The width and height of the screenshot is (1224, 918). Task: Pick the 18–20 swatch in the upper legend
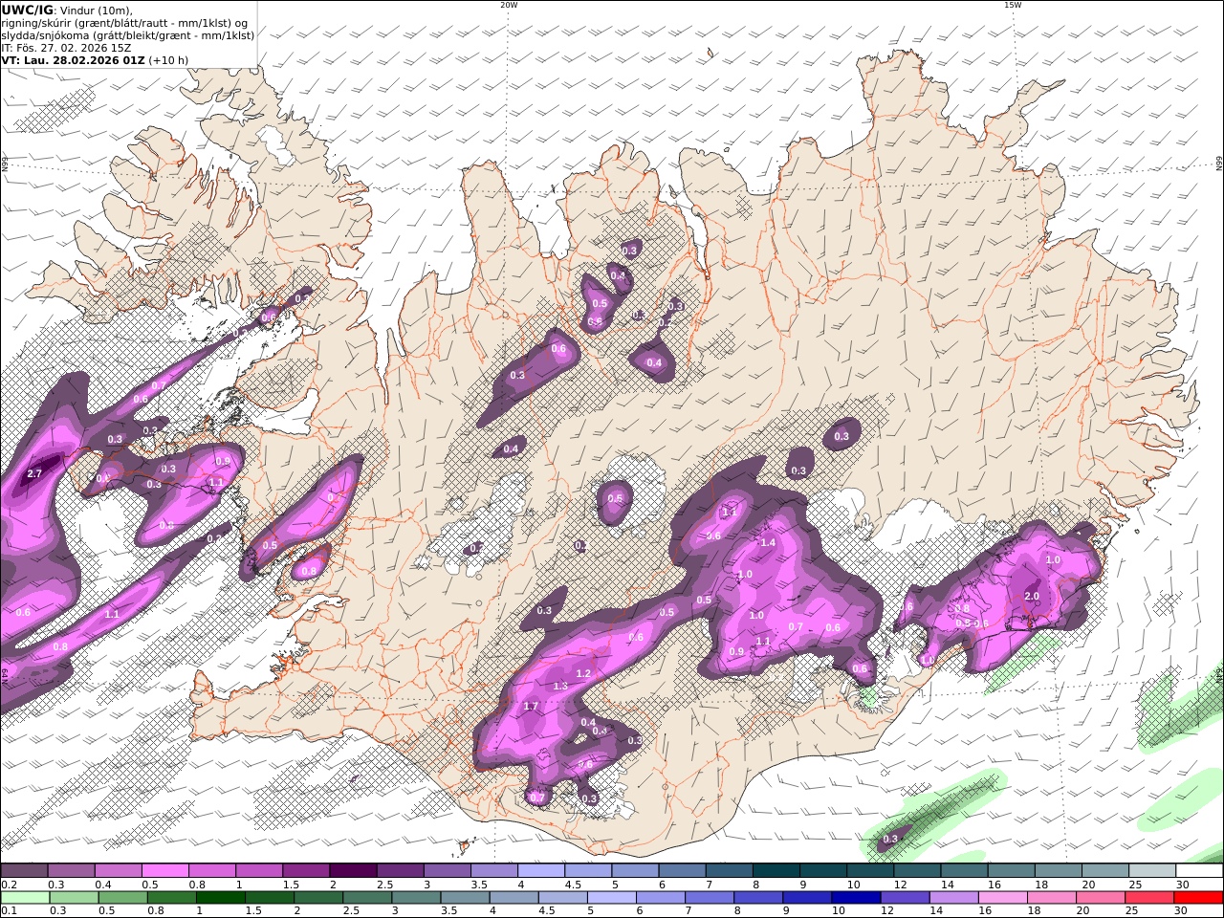pyautogui.click(x=1058, y=871)
